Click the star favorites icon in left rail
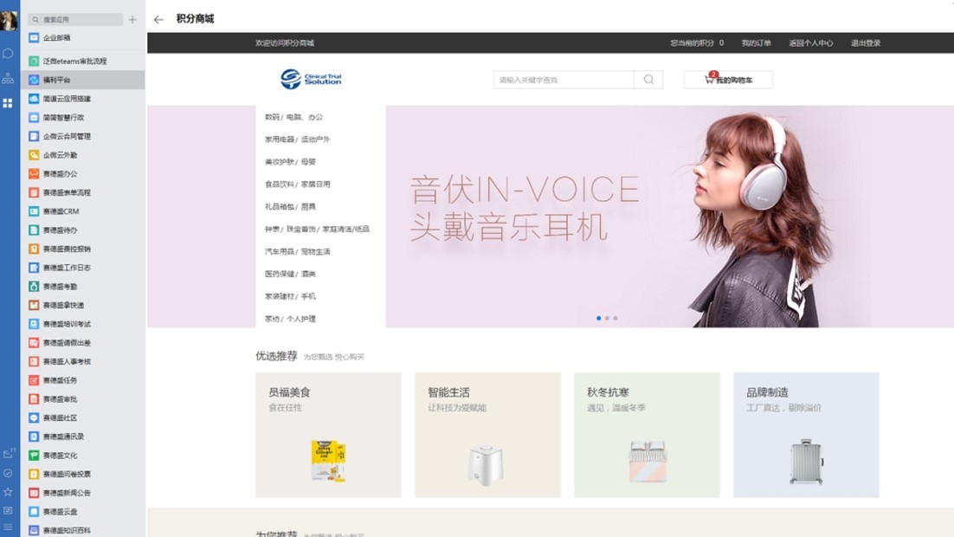 point(8,492)
